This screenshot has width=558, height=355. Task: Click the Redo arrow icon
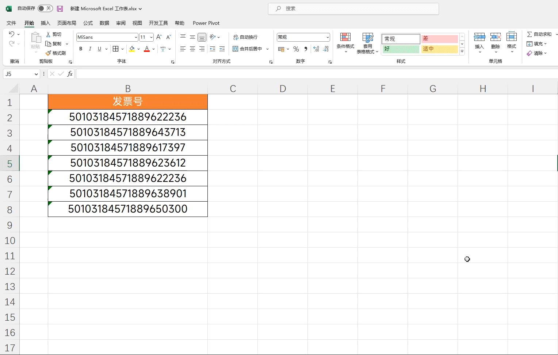coord(11,43)
